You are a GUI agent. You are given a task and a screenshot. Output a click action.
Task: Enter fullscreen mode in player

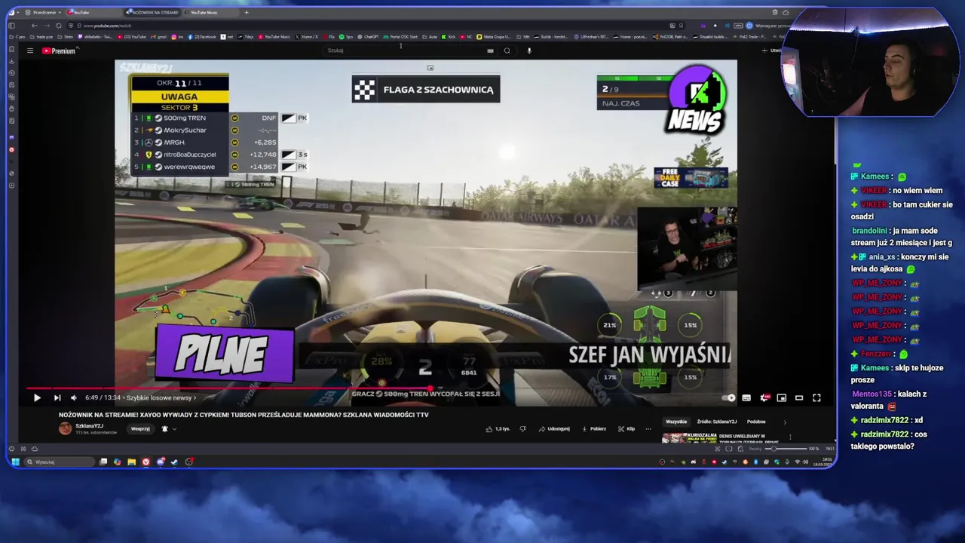[x=816, y=397]
